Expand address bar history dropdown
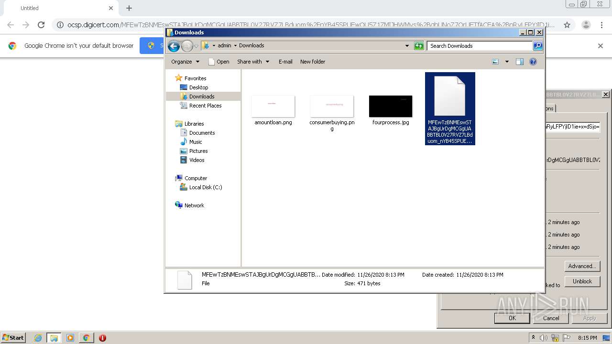The width and height of the screenshot is (612, 344). click(407, 46)
